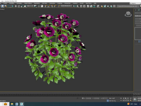Viewport: 141px width, 106px height.
Task: Switch to the Create command panel tab
Action: pos(136,10)
